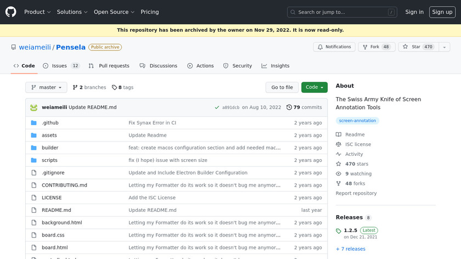
Task: Star the Pensela repository
Action: (x=412, y=47)
